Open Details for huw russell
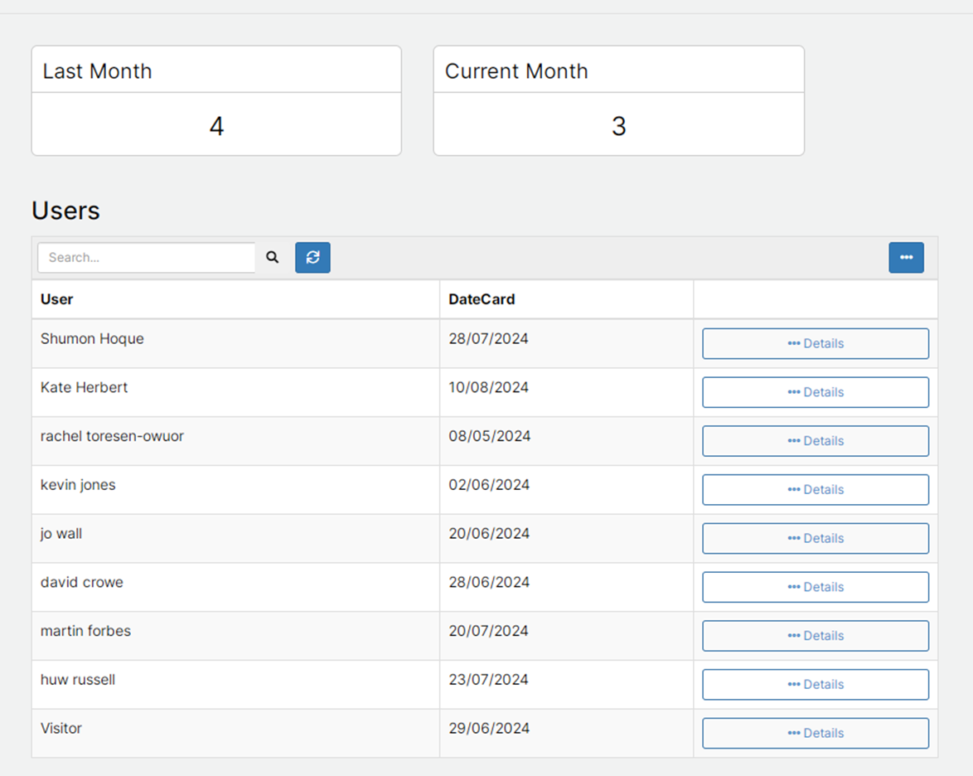This screenshot has height=776, width=973. point(816,685)
